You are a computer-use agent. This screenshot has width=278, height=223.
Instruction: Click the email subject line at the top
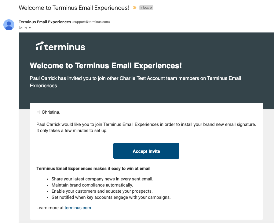[x=74, y=8]
